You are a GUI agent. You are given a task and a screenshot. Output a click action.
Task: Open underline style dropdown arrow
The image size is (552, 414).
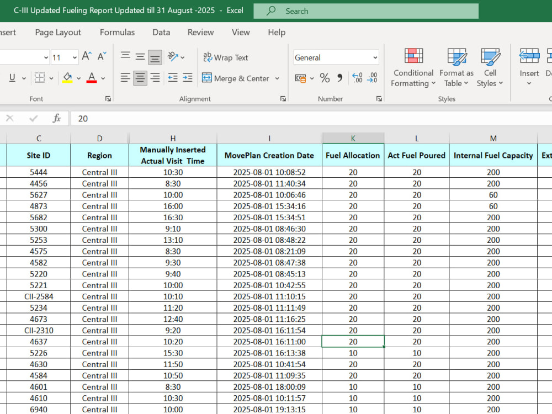point(24,78)
